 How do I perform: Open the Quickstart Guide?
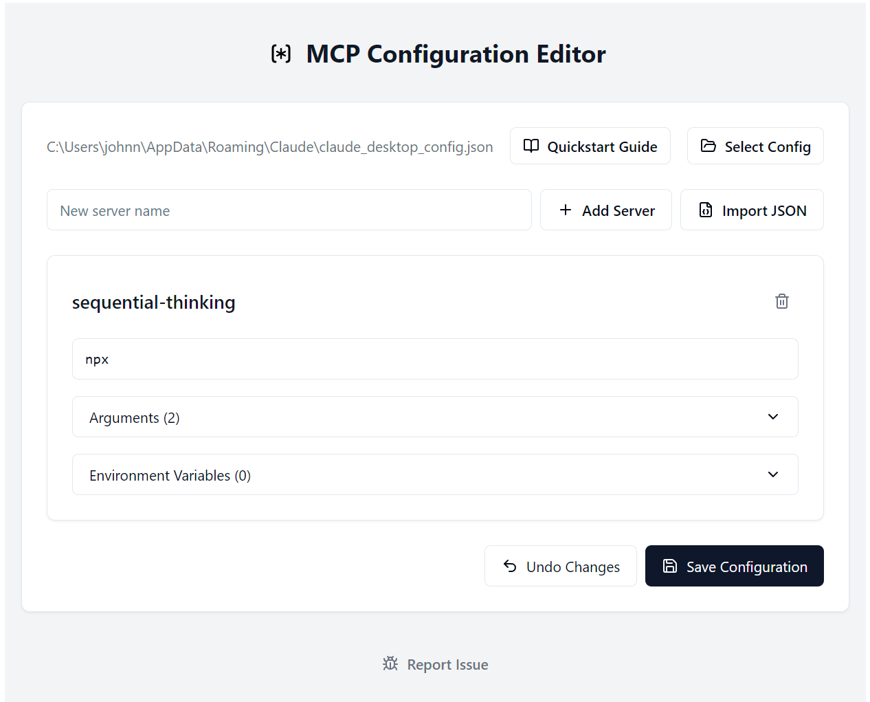coord(590,146)
